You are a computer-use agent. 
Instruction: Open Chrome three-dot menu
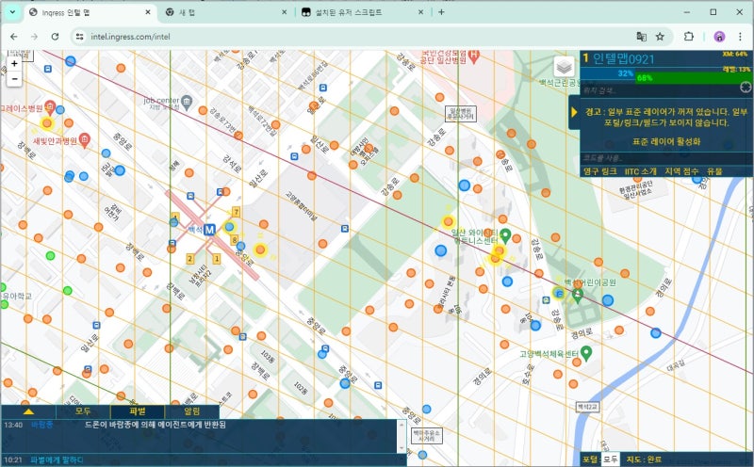coord(740,37)
